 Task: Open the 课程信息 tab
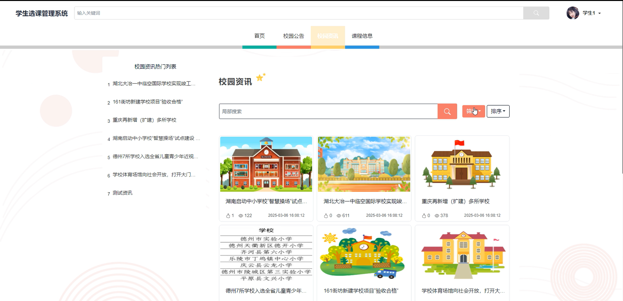pyautogui.click(x=362, y=36)
